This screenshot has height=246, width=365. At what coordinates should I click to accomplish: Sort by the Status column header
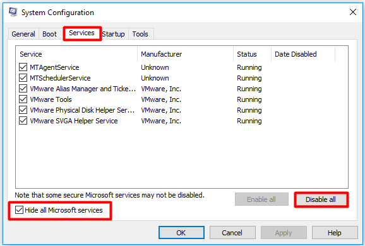[x=252, y=54]
